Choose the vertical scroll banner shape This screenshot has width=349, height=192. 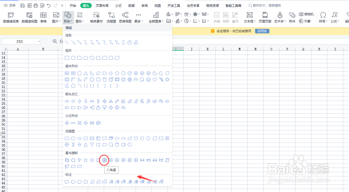tap(167, 160)
